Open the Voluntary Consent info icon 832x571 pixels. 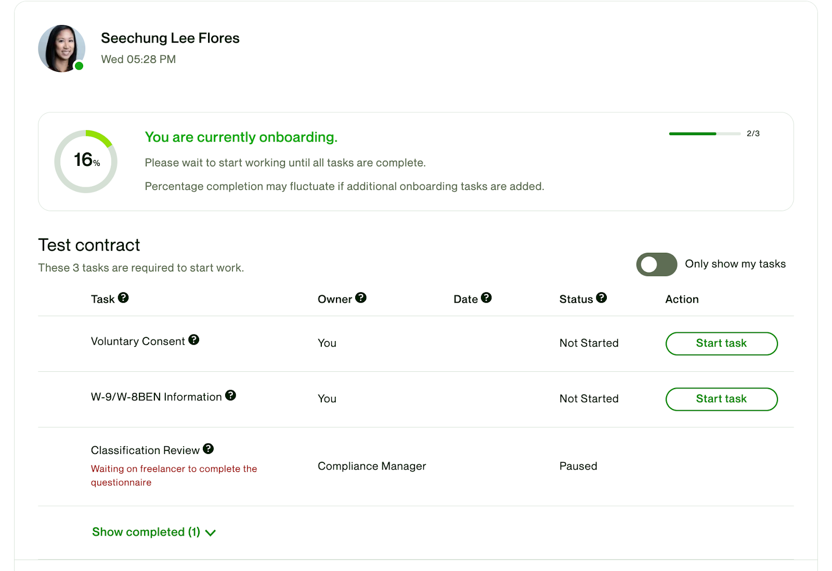[x=194, y=340]
